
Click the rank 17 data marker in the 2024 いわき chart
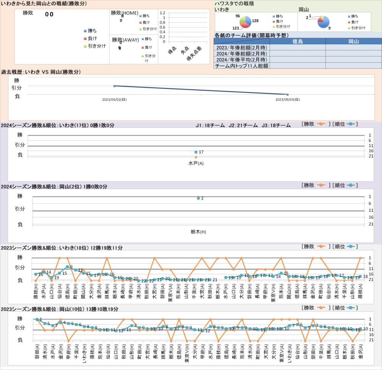(x=196, y=152)
